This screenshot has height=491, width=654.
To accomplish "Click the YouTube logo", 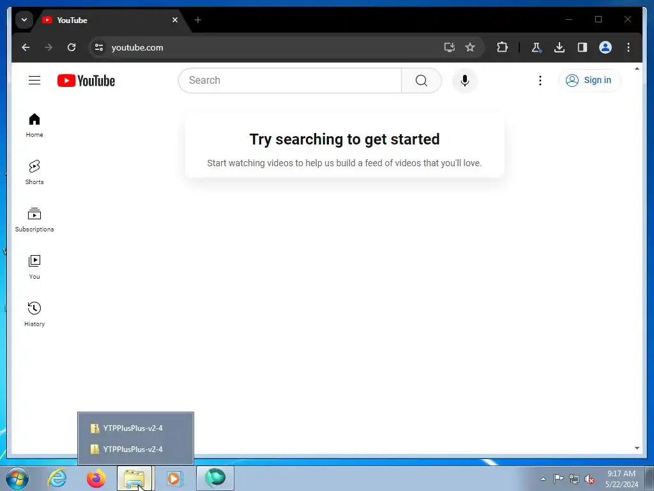I will [x=86, y=81].
